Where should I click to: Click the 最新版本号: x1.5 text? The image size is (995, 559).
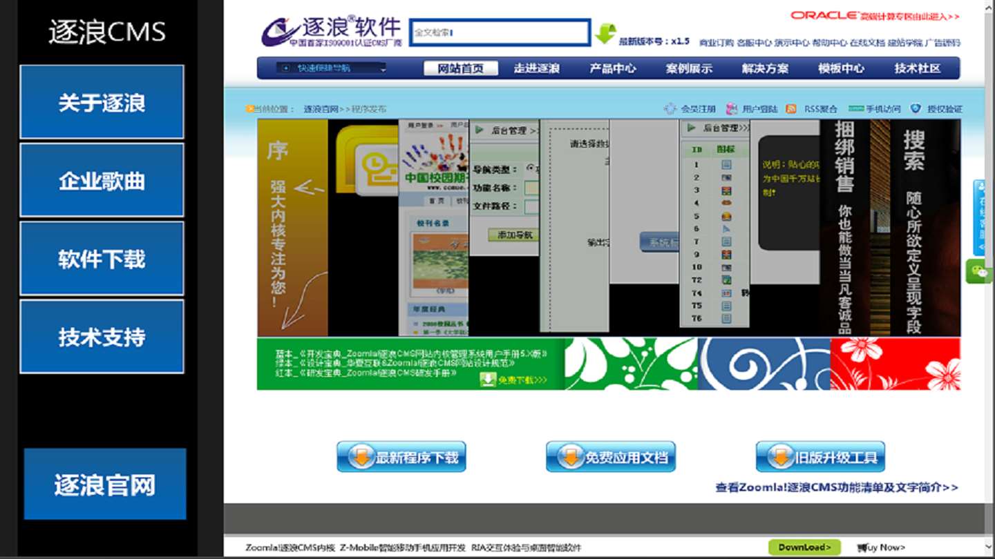pyautogui.click(x=654, y=41)
